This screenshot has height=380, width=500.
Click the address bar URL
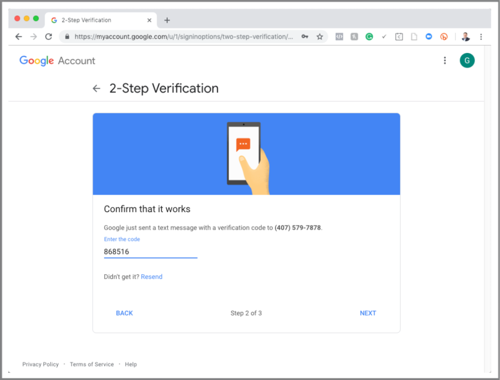[184, 37]
